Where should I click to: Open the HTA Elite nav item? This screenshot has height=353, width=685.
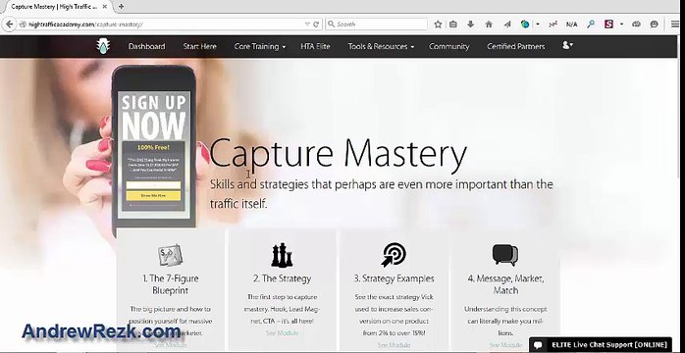[x=315, y=46]
